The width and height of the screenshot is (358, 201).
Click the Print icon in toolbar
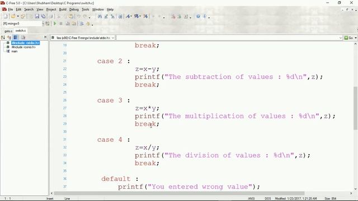coord(51,16)
